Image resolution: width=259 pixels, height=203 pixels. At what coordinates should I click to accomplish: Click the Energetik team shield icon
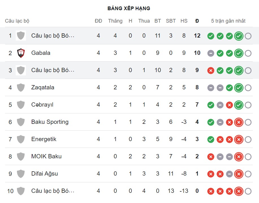21,139
